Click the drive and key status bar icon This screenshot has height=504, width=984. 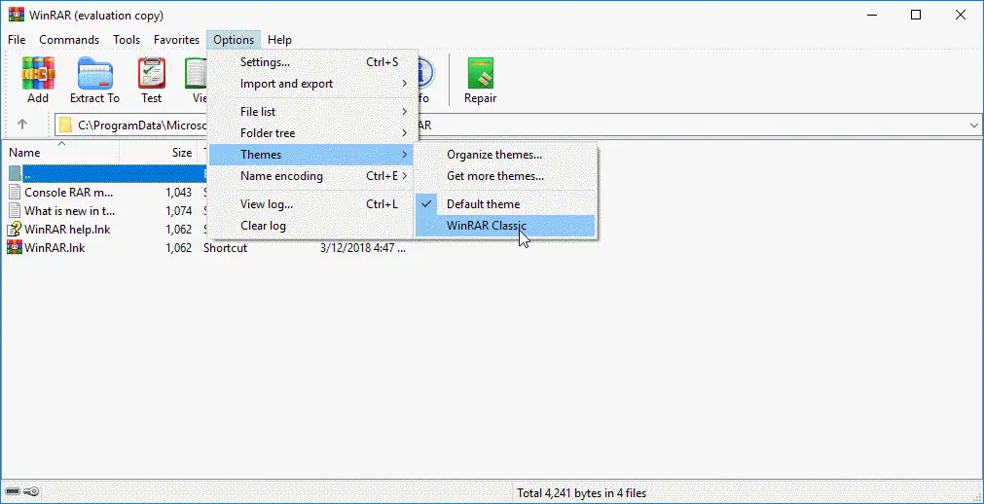pyautogui.click(x=22, y=491)
